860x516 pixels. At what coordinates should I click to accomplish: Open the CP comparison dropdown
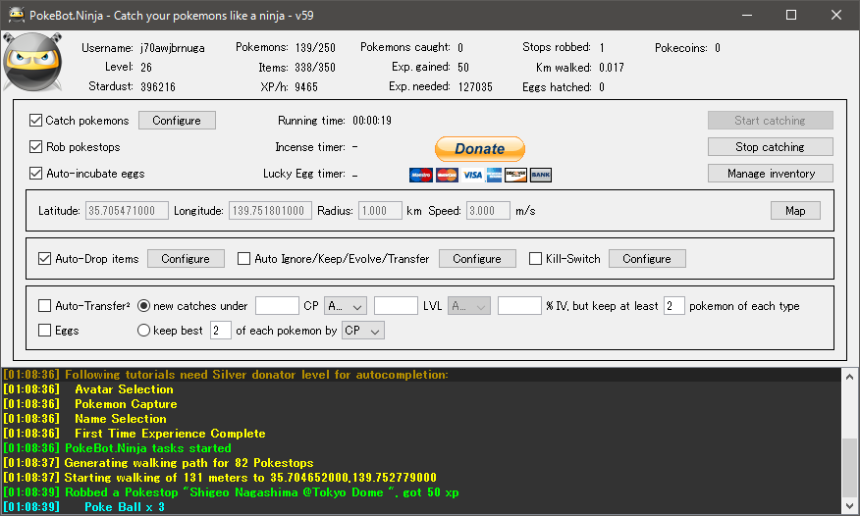[x=346, y=306]
